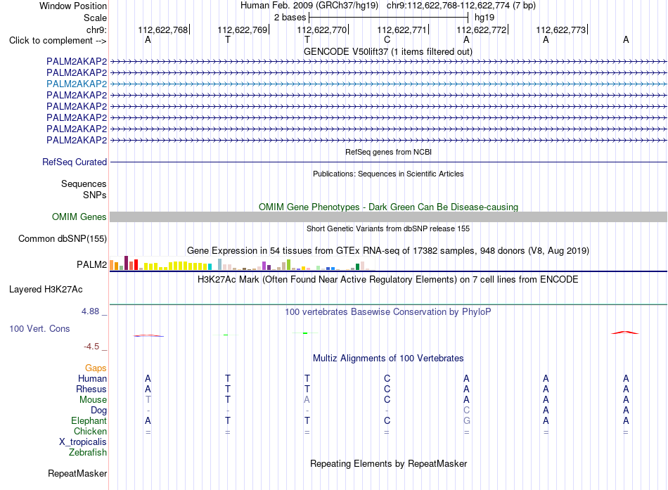Viewport: 668px width, 490px height.
Task: Click the Gaps row label
Action: tap(96, 368)
